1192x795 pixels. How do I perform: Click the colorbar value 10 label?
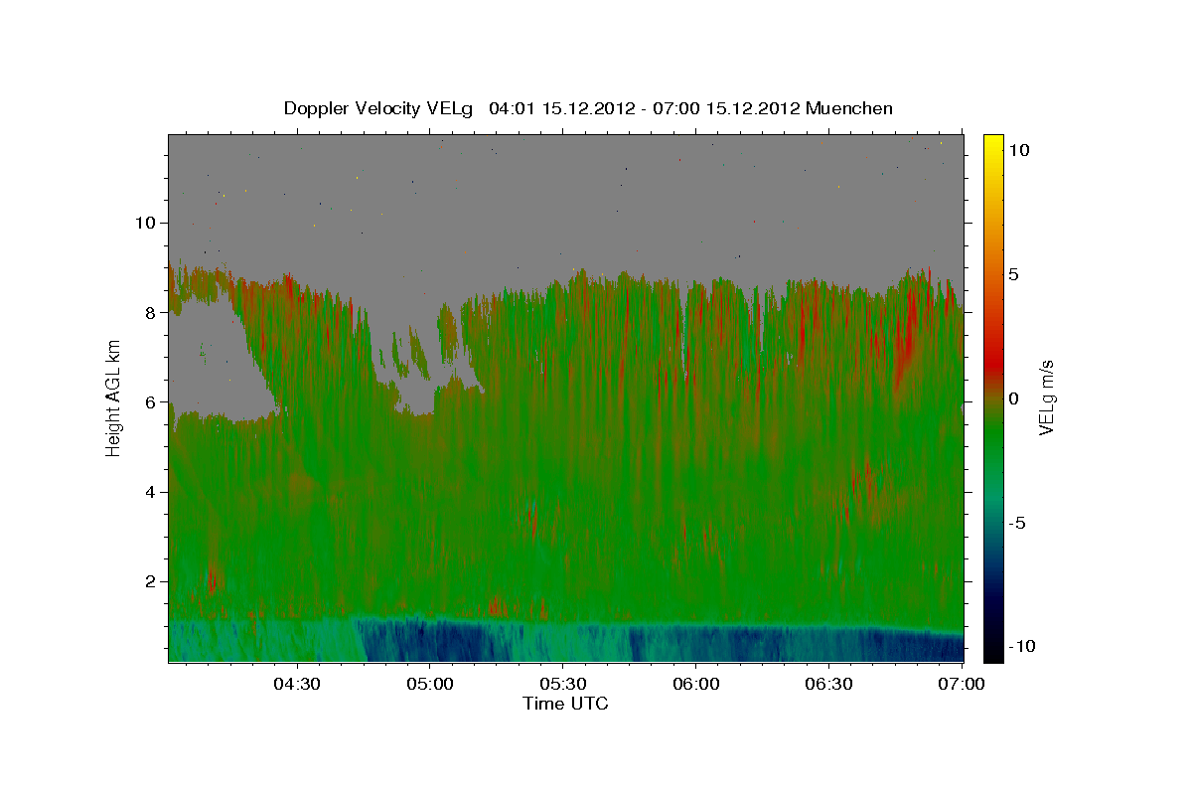coord(1018,150)
